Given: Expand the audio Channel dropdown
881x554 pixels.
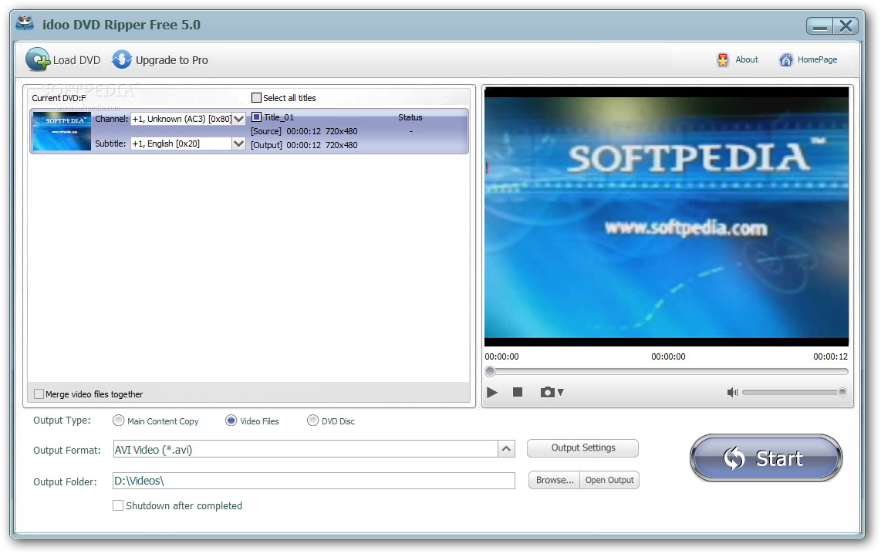Looking at the screenshot, I should pyautogui.click(x=238, y=119).
